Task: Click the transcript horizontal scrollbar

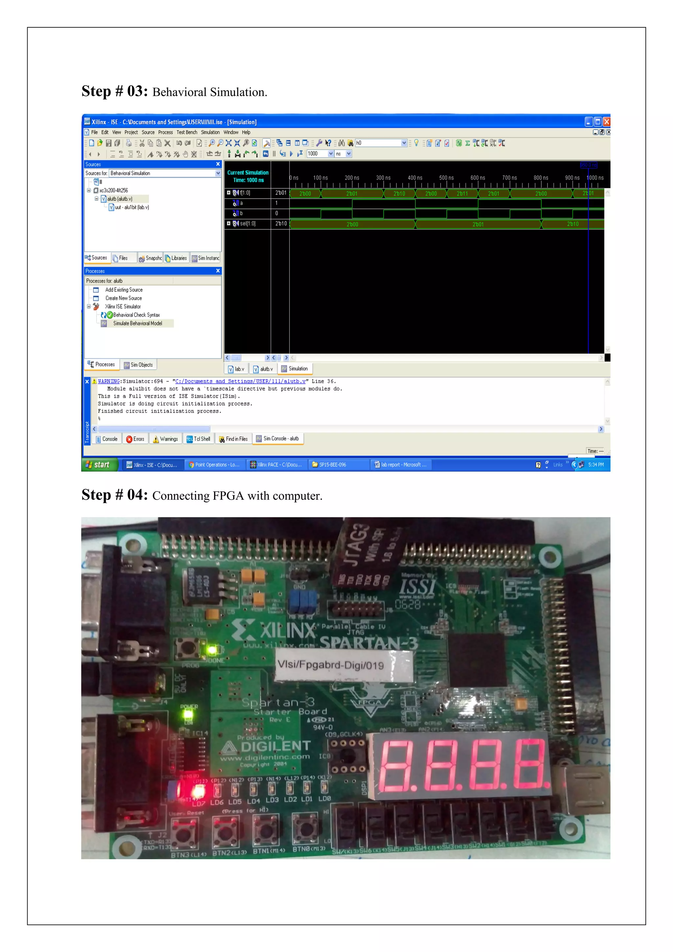Action: (154, 429)
